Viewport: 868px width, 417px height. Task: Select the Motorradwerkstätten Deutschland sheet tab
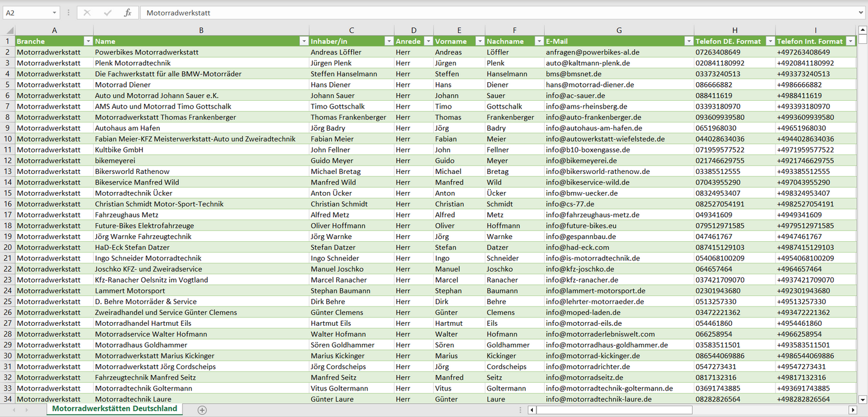pyautogui.click(x=114, y=409)
